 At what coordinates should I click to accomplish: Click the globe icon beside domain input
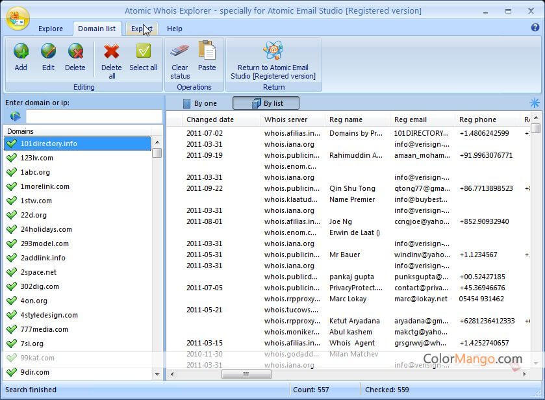[x=15, y=116]
